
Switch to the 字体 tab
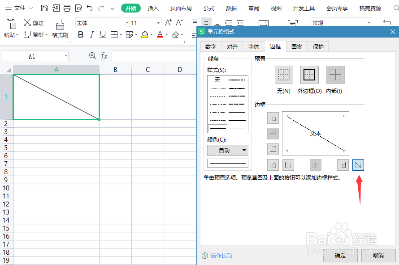pos(254,46)
